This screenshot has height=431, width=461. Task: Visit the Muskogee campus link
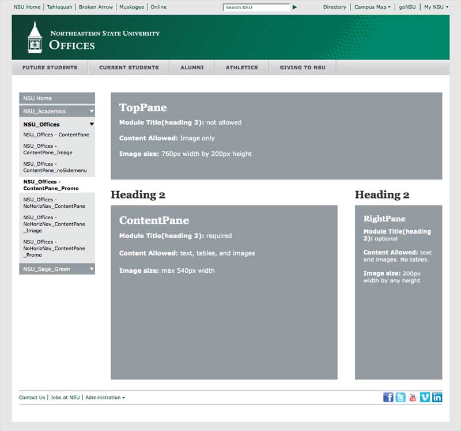click(132, 7)
